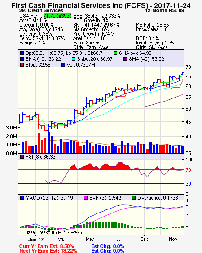Image resolution: width=202 pixels, height=253 pixels.
Task: Click the magenta EXP (9) legend swatch
Action: [x=86, y=198]
